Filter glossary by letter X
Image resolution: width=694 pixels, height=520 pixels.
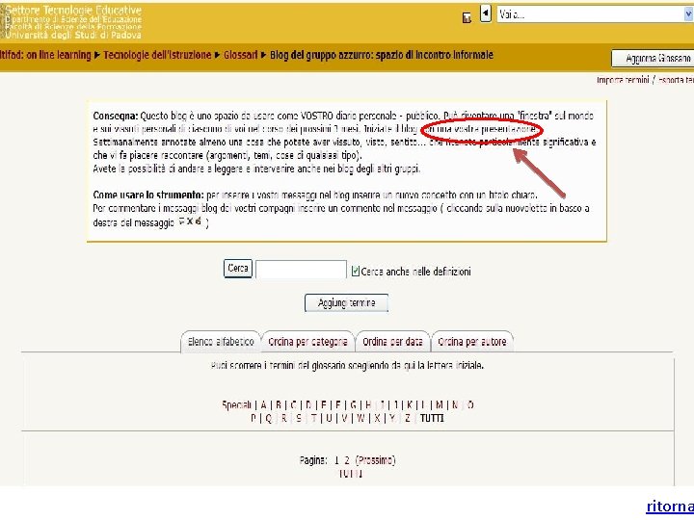pos(377,418)
